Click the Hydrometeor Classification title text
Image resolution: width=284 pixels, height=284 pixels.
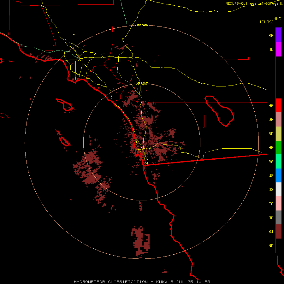click(x=111, y=282)
